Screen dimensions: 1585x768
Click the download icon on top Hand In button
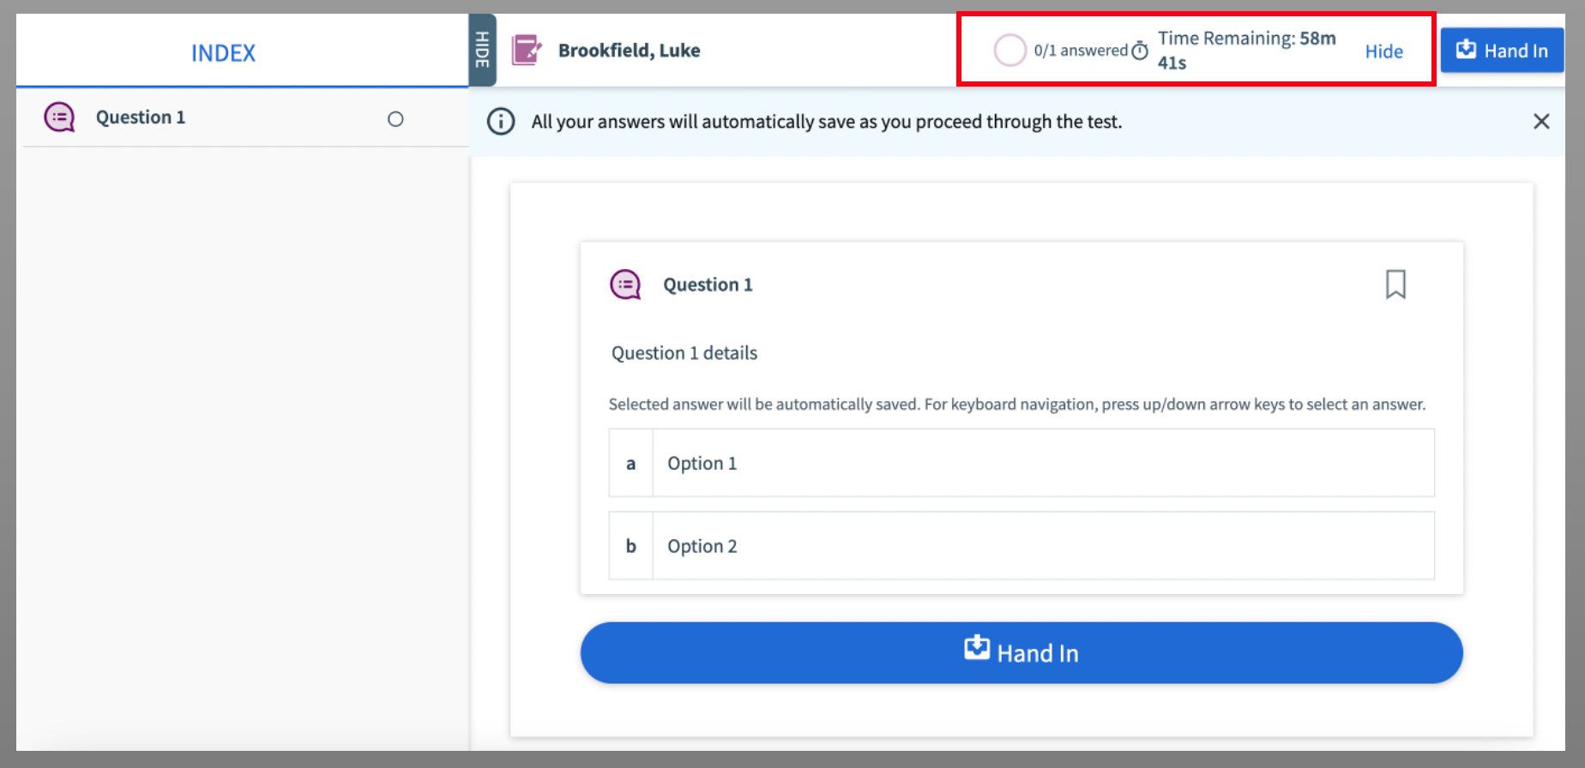(x=1466, y=50)
